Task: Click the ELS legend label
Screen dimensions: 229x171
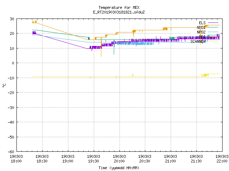Action: tap(202, 23)
